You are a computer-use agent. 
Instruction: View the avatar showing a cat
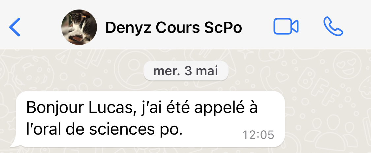coord(79,27)
